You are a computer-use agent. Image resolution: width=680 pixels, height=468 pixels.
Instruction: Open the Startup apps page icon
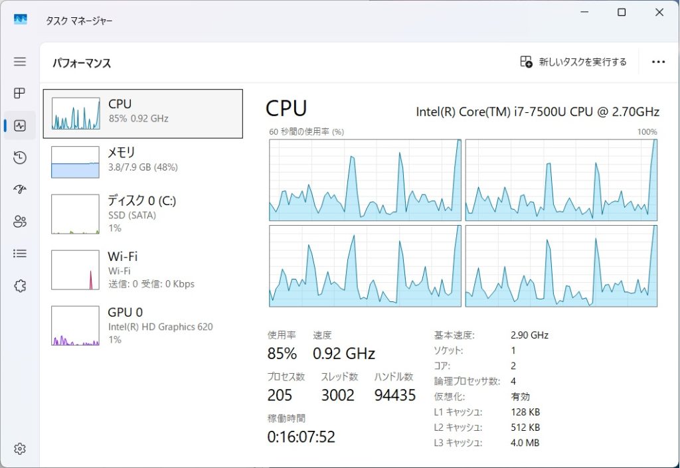pos(19,189)
